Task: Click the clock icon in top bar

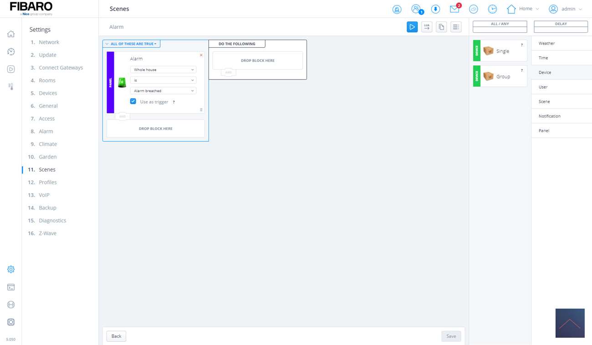Action: point(492,9)
